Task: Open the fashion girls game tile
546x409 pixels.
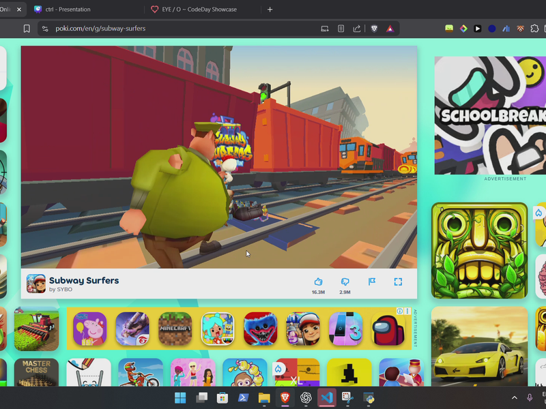Action: (193, 372)
